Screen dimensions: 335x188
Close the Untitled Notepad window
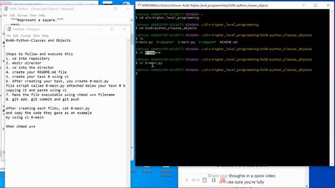[x=125, y=29]
